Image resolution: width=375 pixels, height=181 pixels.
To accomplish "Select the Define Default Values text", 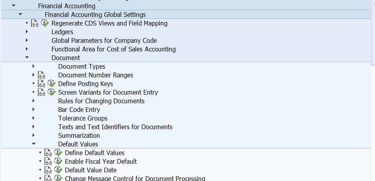I will (x=95, y=153).
